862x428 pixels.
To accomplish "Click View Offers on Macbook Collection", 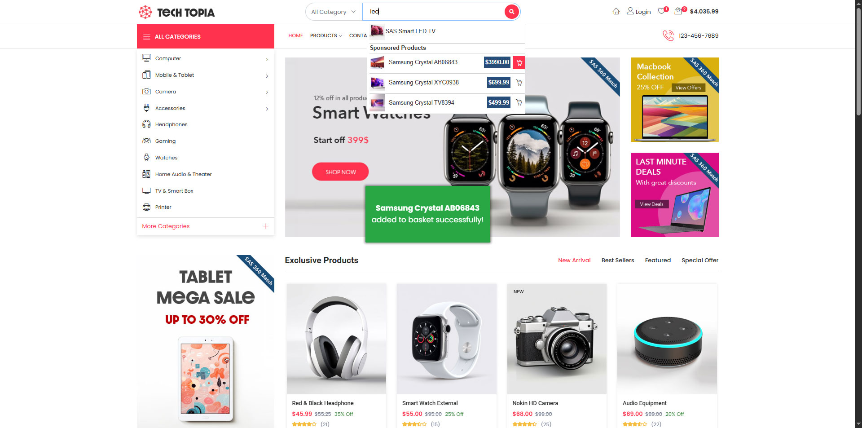I will coord(688,88).
